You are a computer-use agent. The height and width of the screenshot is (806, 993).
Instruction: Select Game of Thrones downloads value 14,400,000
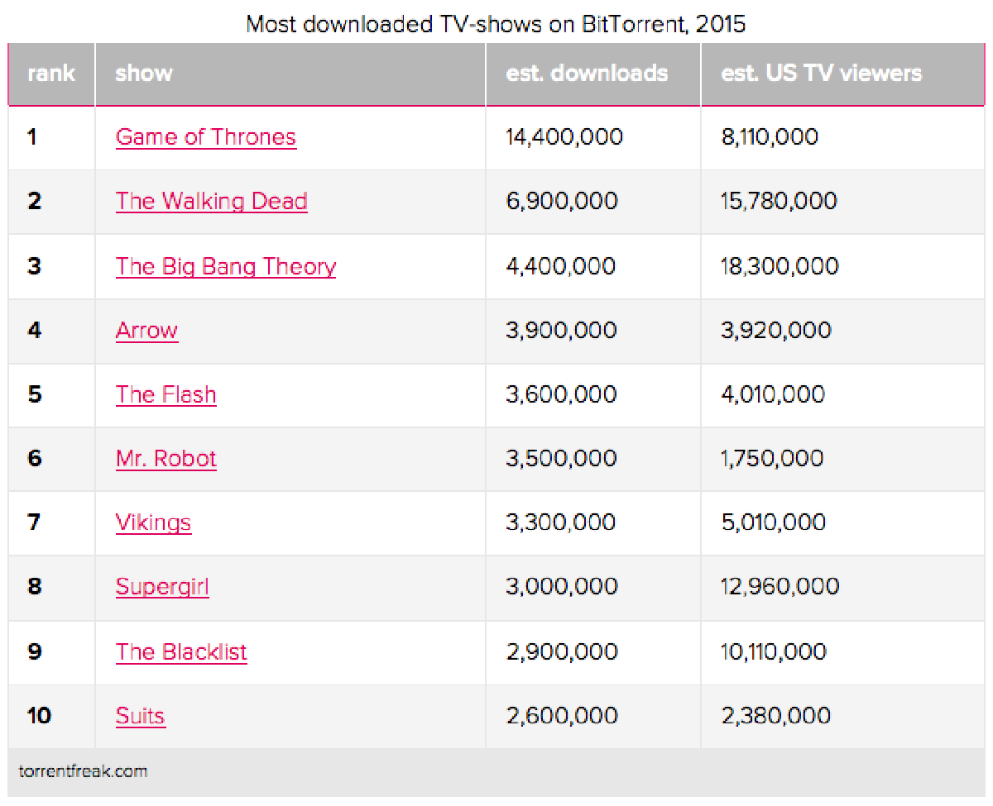point(564,136)
